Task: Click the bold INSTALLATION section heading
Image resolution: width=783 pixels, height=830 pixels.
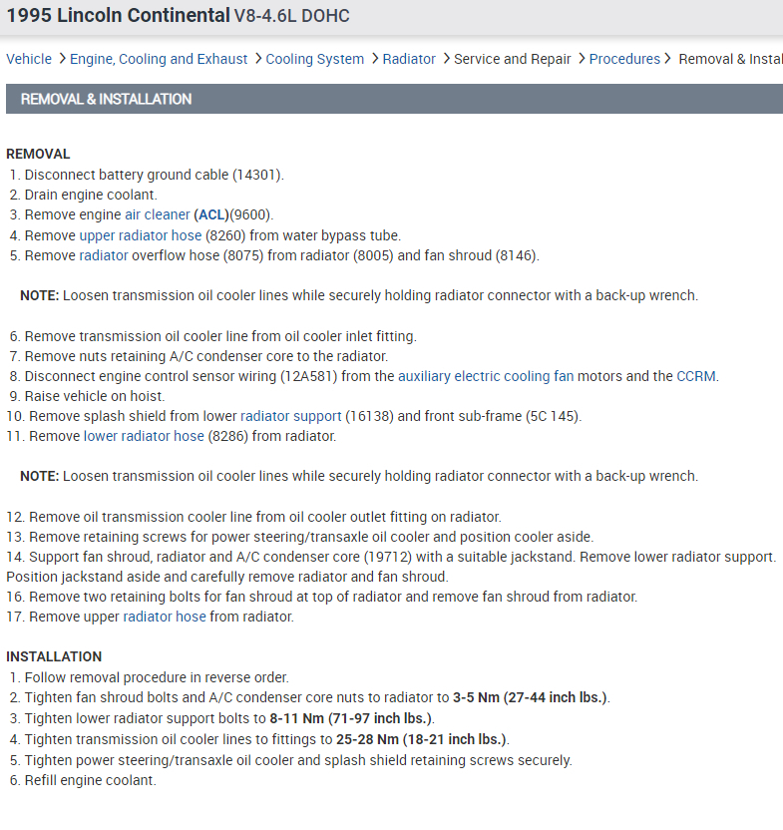Action: (x=54, y=656)
